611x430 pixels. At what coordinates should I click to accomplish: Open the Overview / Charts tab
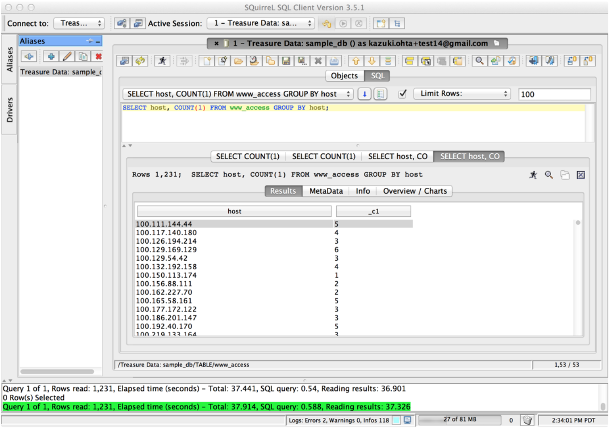[414, 191]
